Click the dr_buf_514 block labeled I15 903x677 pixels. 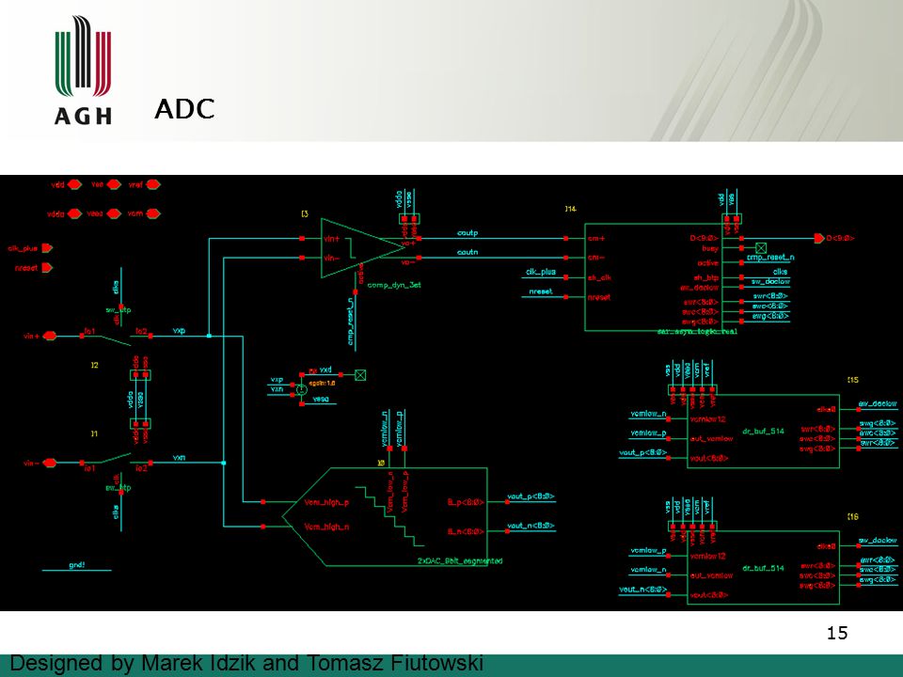pos(763,432)
